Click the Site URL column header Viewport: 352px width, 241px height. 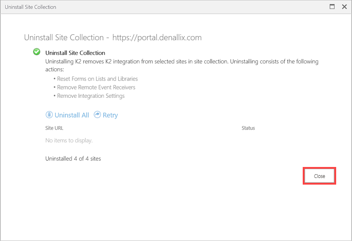click(55, 128)
